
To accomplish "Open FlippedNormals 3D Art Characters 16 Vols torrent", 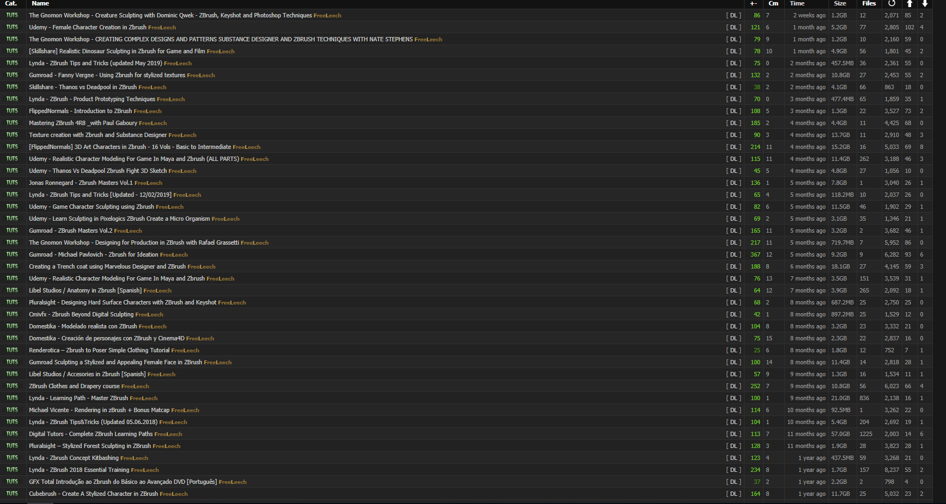I will (130, 147).
